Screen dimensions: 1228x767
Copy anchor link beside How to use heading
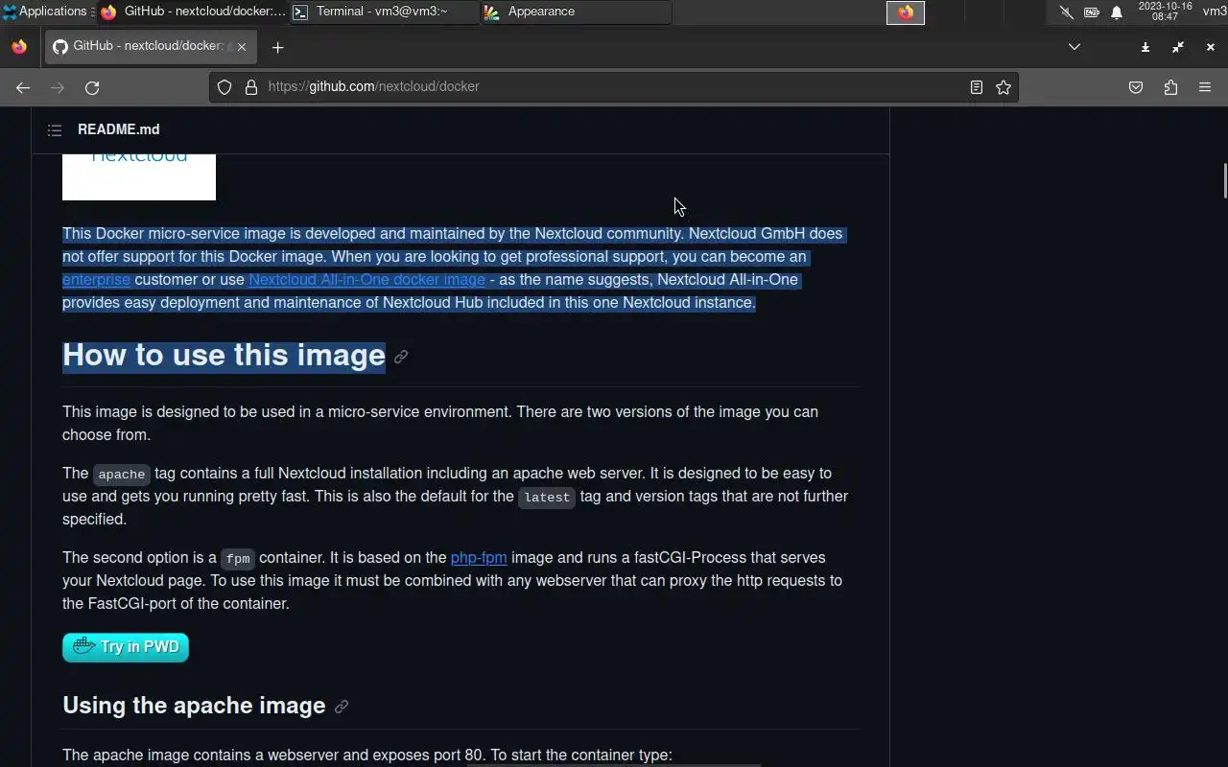click(401, 357)
